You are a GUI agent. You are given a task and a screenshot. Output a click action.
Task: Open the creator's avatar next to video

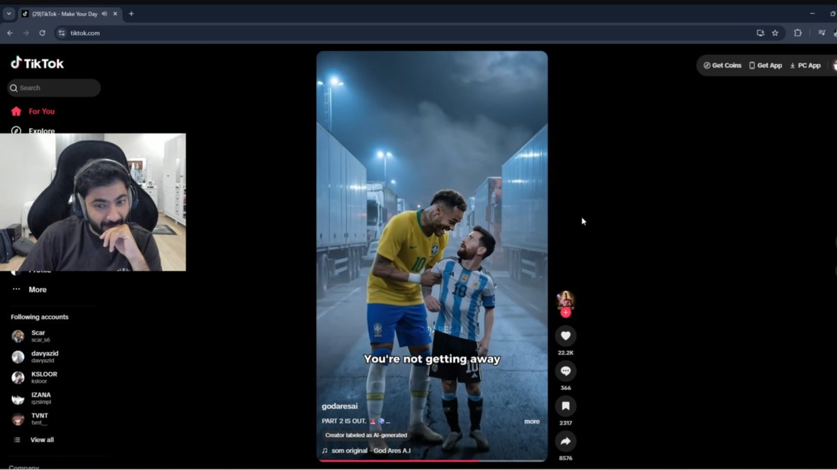(x=566, y=301)
